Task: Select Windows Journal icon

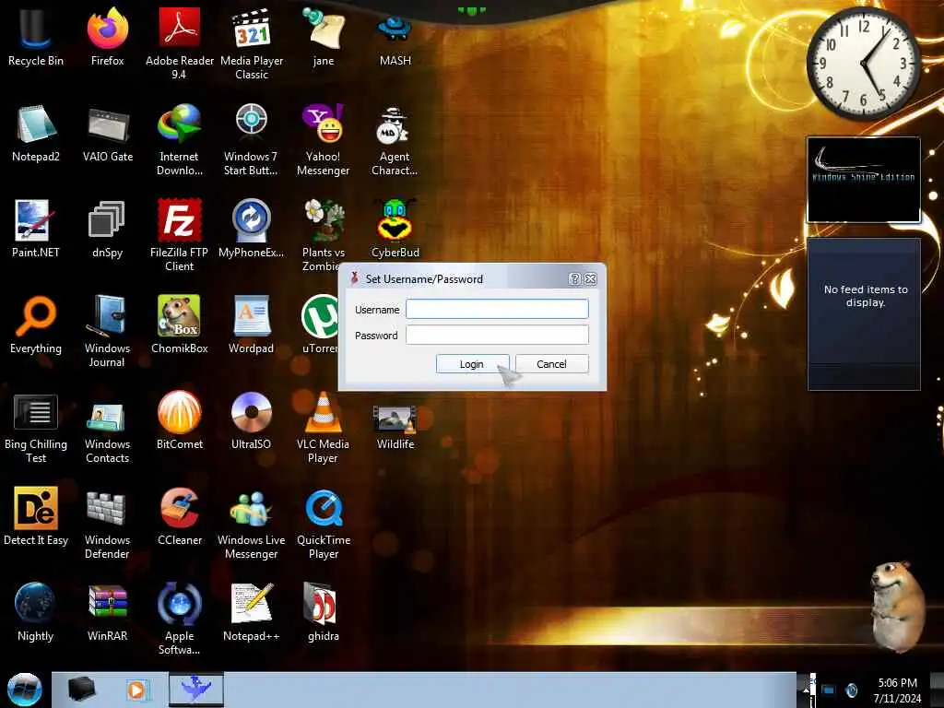Action: click(x=107, y=331)
